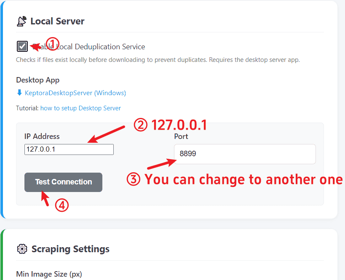
Task: Open the how to setup Desktop Server link
Action: coord(80,108)
